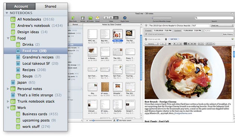Click the Local takeout SF notebook icon
235x137 pixels.
point(18,63)
